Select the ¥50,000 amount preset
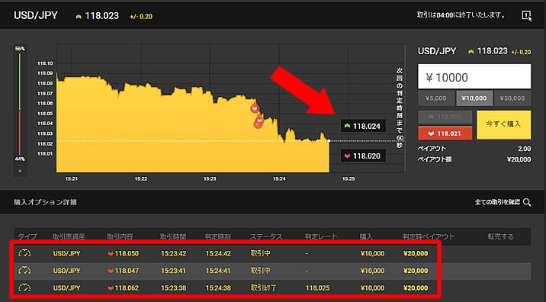Viewport: 546px width, 302px height. (x=512, y=98)
